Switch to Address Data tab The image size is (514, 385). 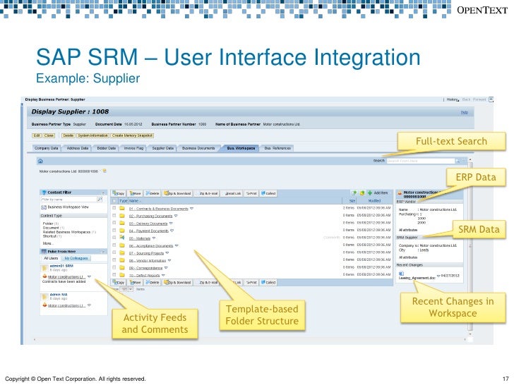point(78,148)
